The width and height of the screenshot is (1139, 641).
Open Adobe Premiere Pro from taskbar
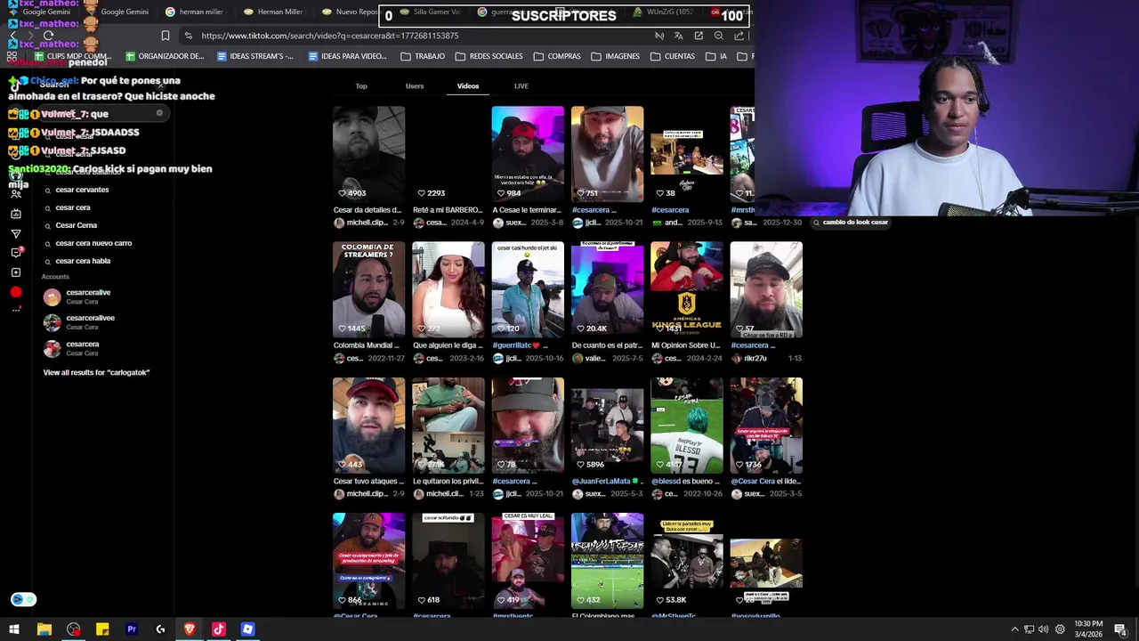click(131, 629)
